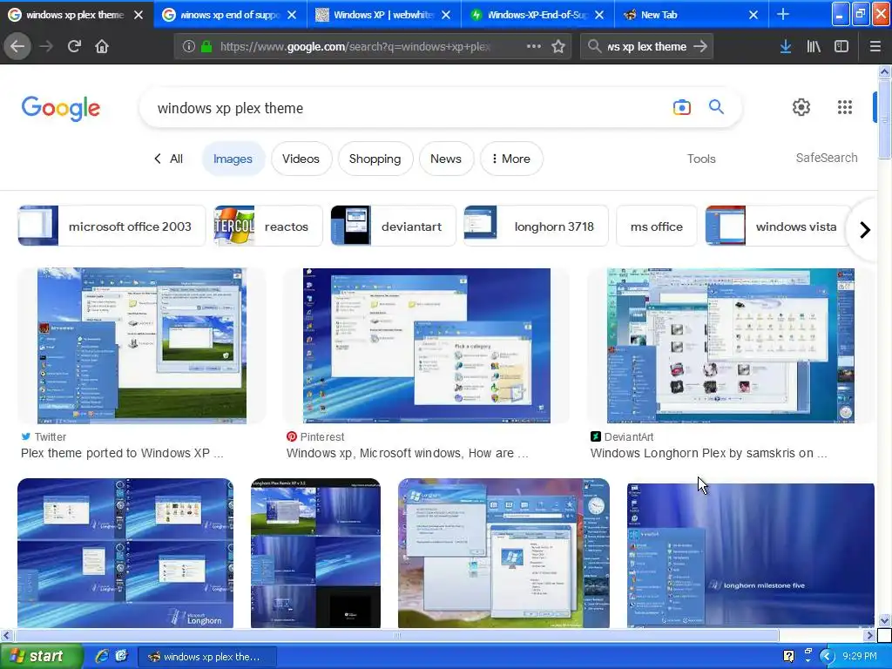Select the Shopping filter
The image size is (892, 669).
point(375,159)
